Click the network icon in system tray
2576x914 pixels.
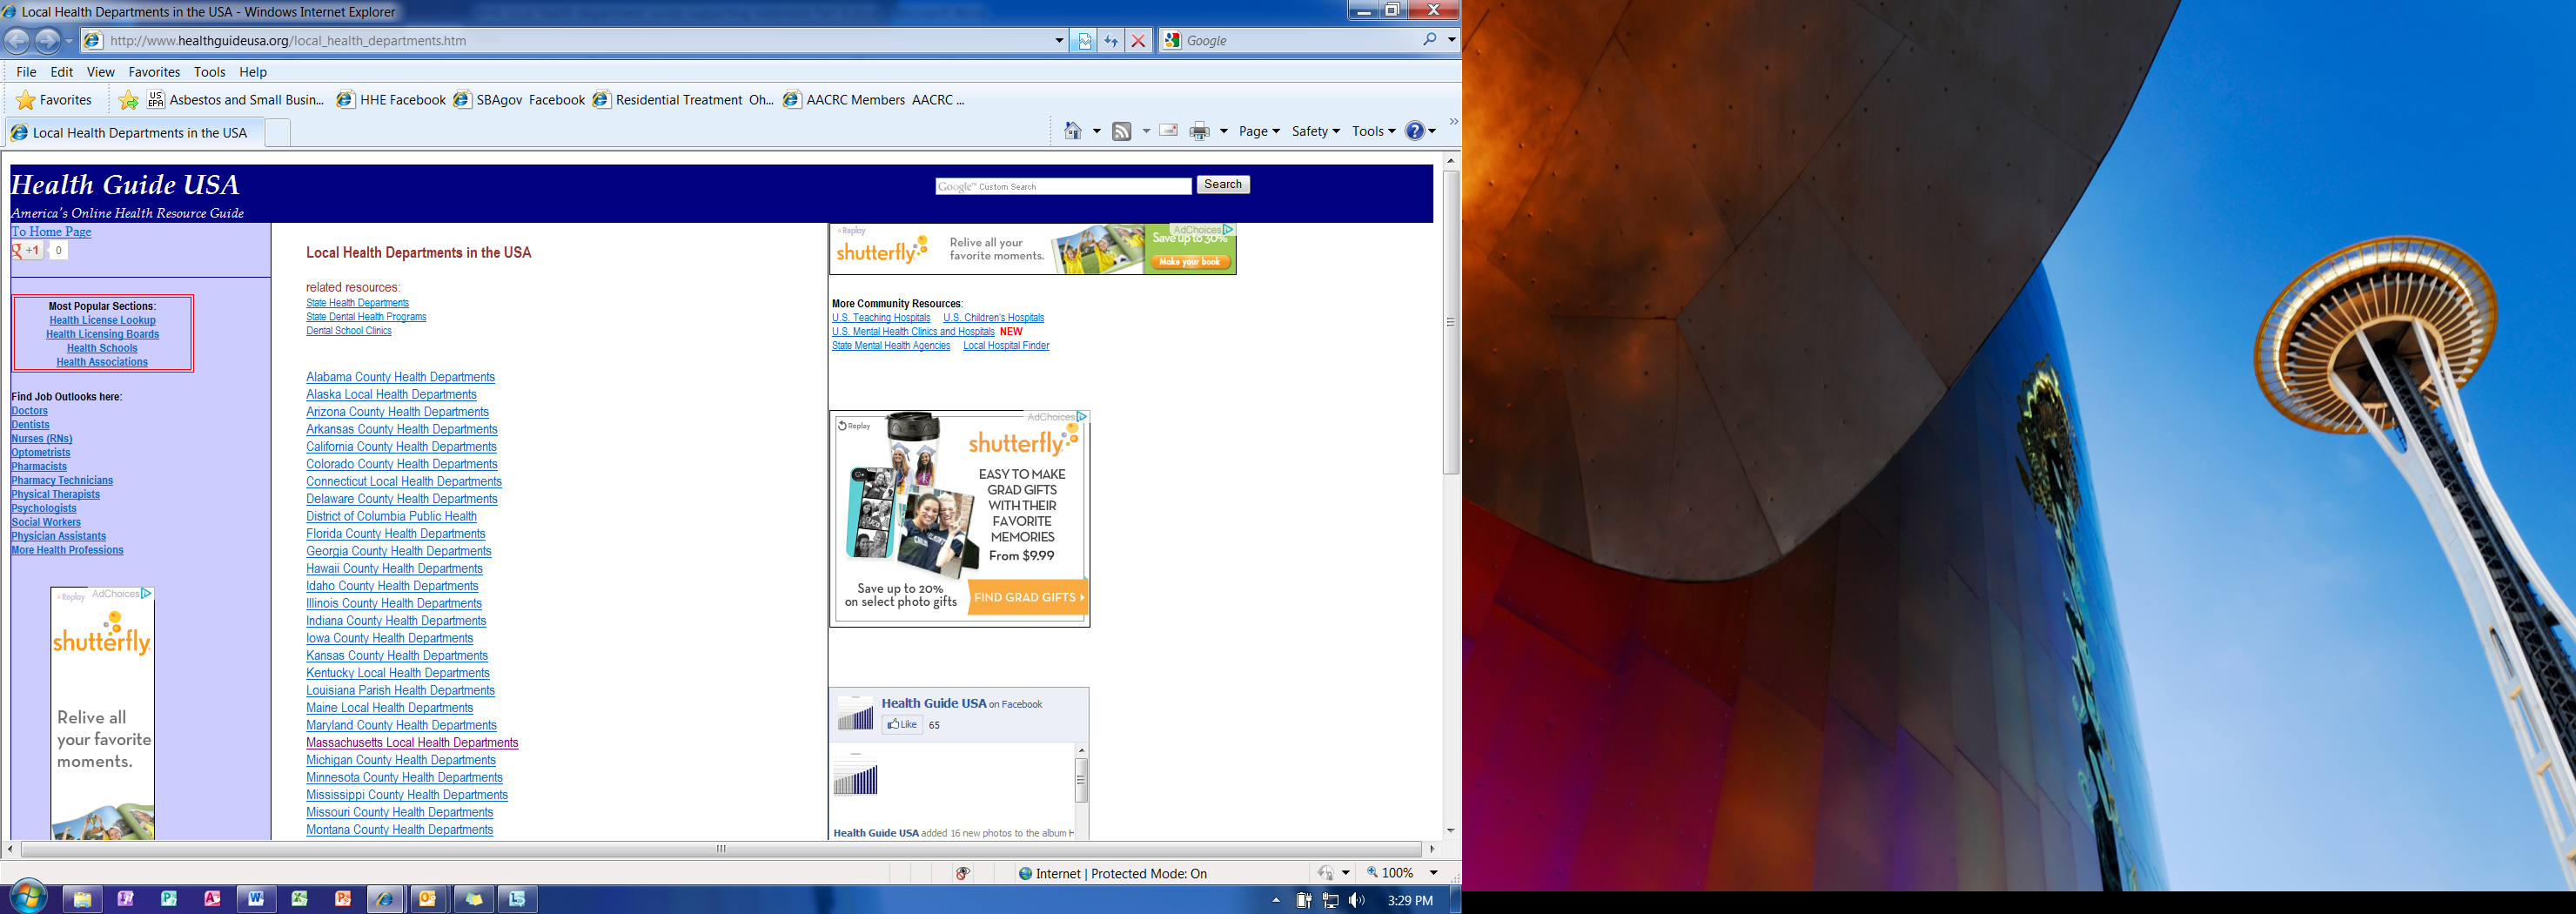coord(1330,900)
